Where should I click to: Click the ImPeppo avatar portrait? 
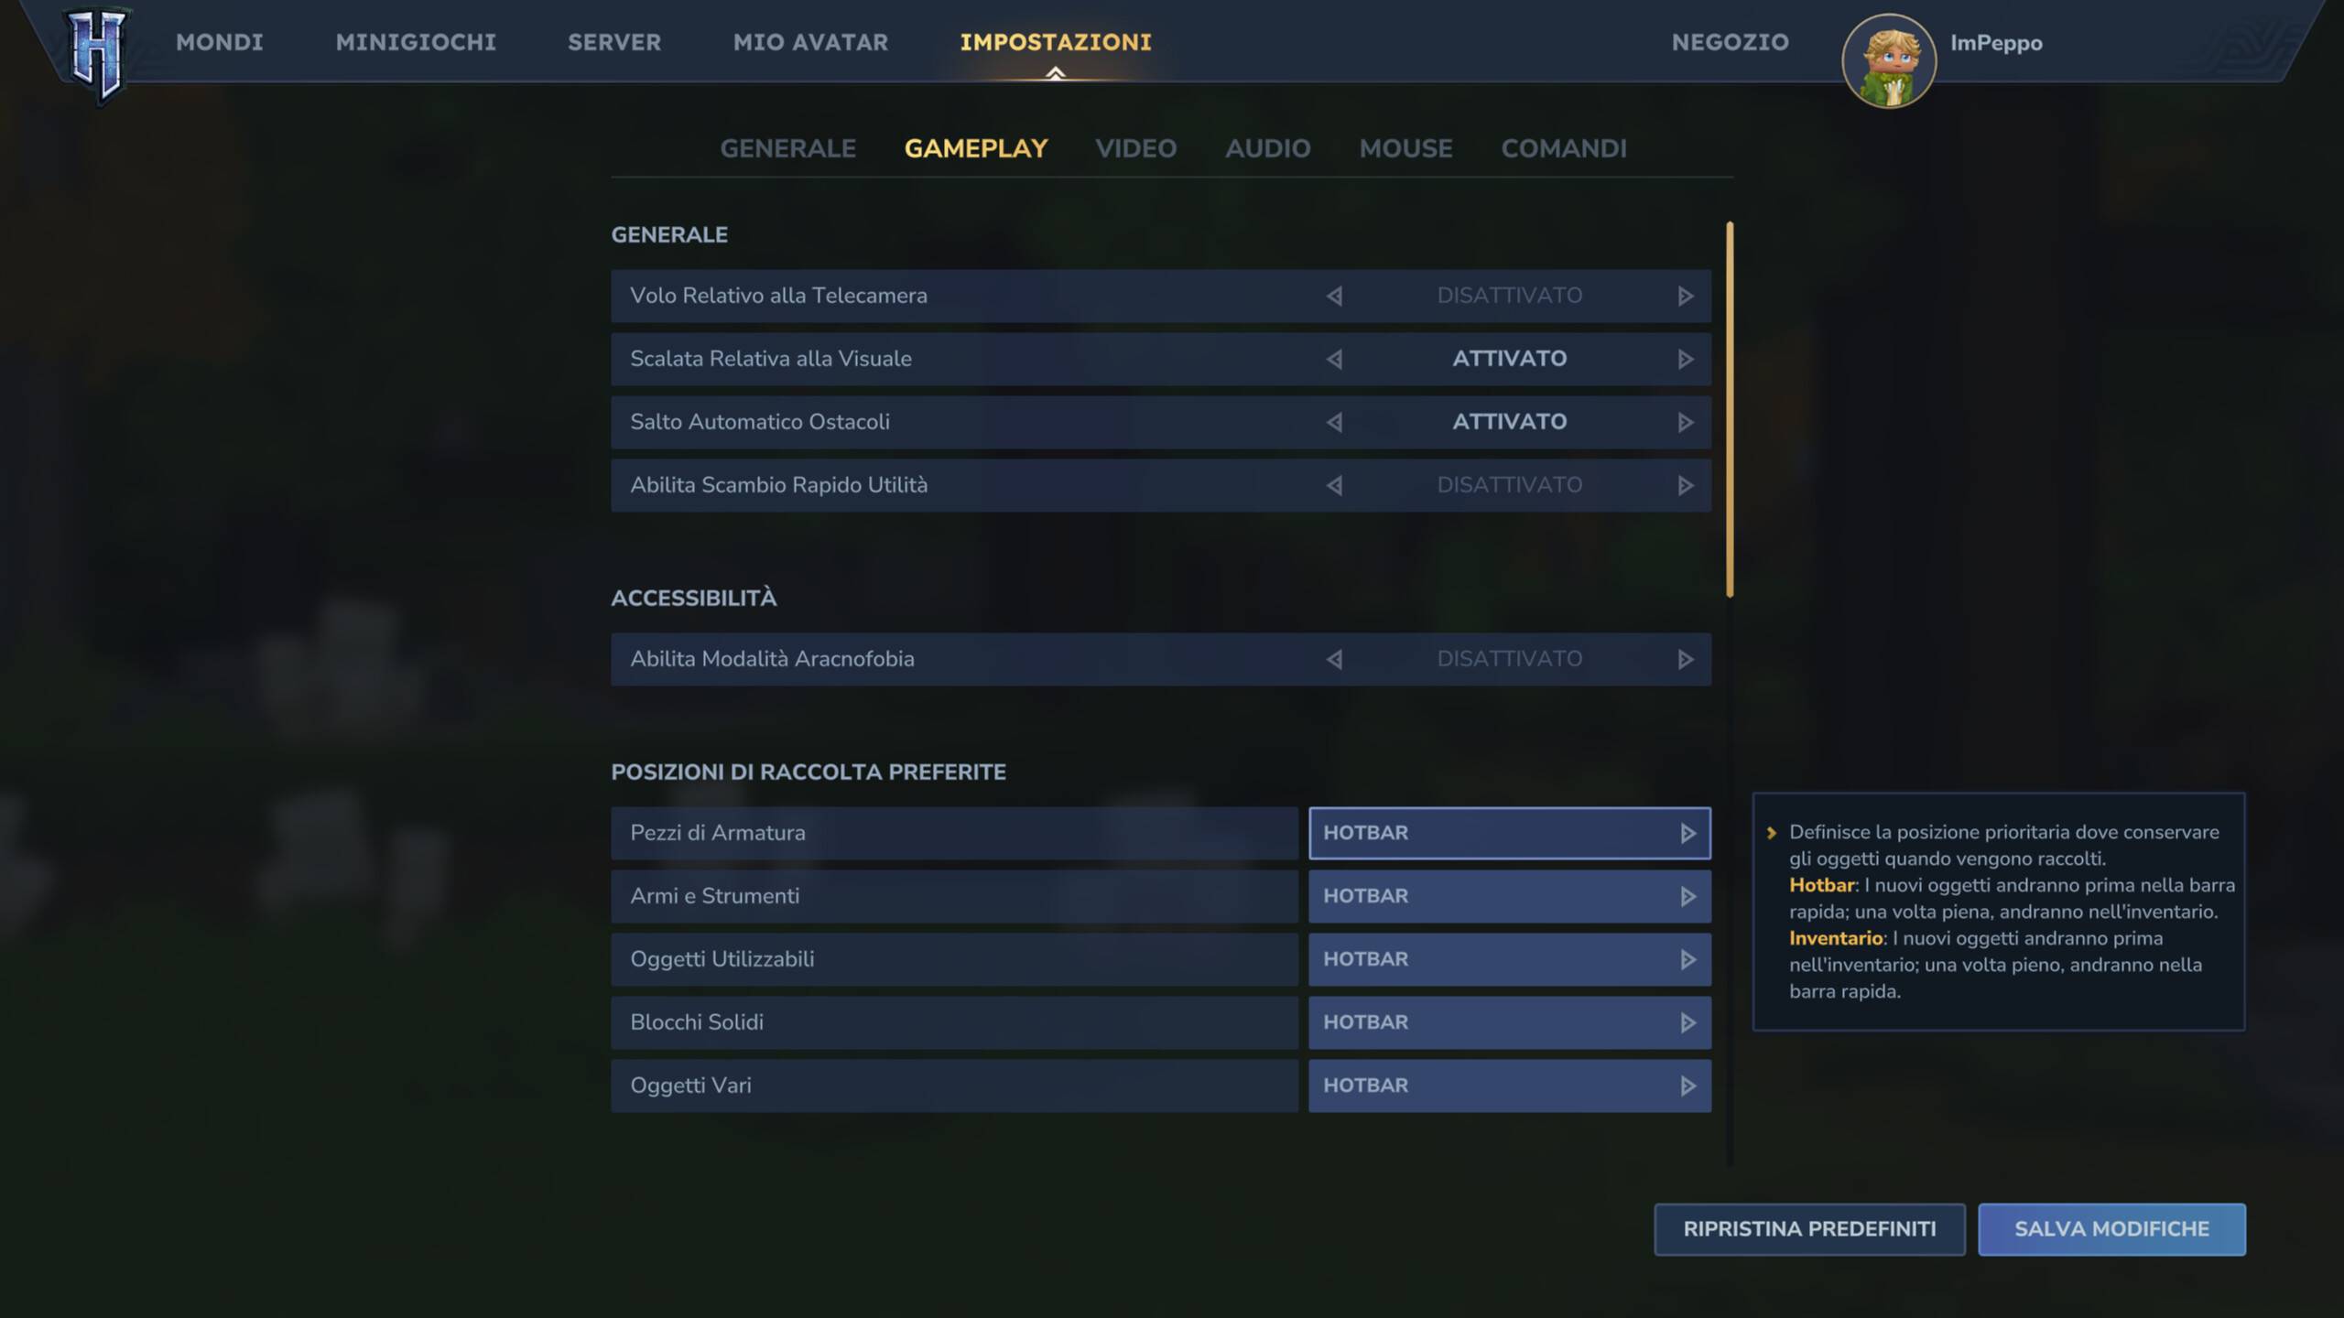1888,62
